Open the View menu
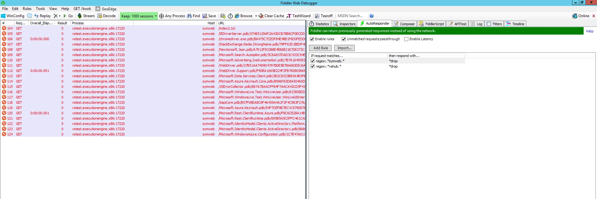 click(x=53, y=9)
